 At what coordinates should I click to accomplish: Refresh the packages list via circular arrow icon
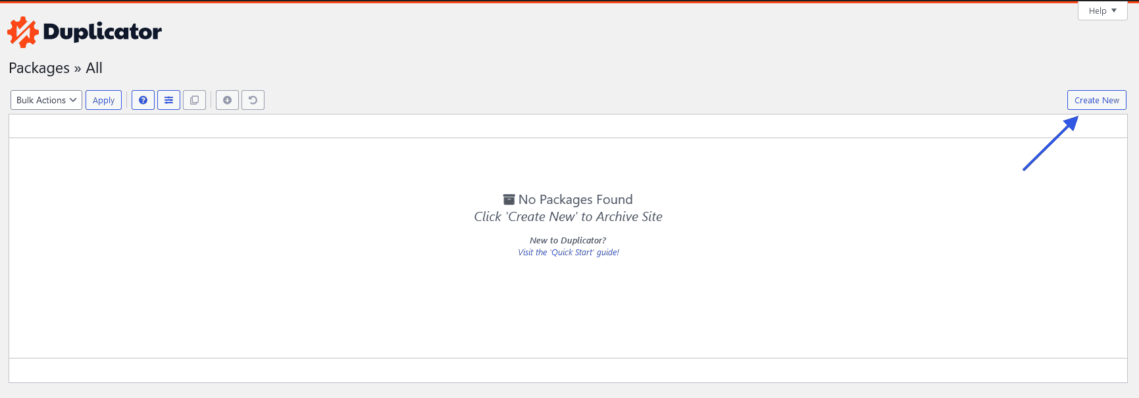(x=253, y=99)
